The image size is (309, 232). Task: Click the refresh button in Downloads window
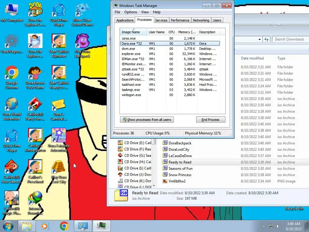(x=266, y=40)
